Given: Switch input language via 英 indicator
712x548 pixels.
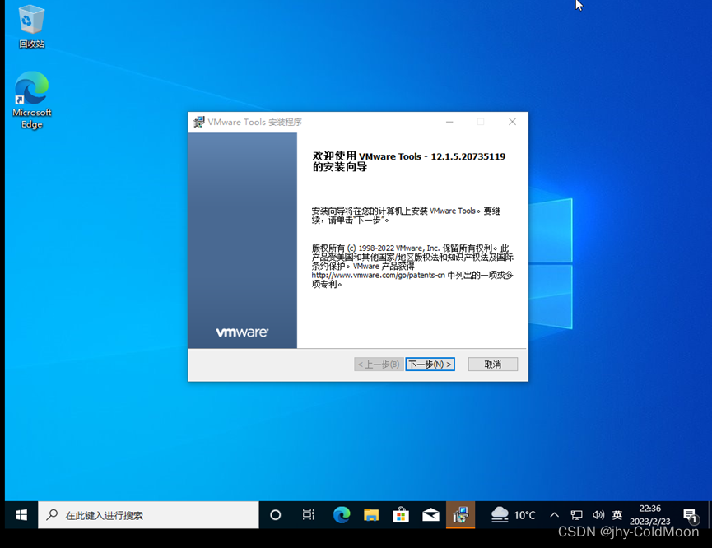Looking at the screenshot, I should click(617, 514).
